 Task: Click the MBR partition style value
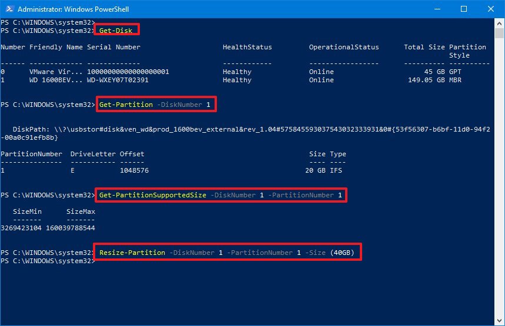pyautogui.click(x=455, y=80)
